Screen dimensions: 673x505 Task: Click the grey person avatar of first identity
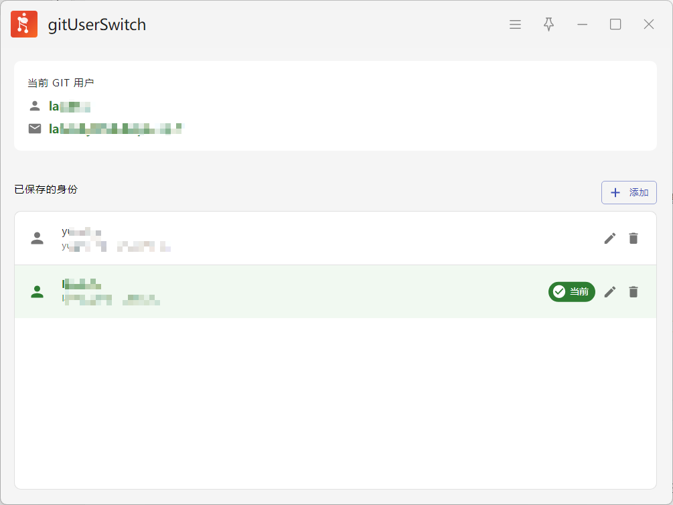coord(38,238)
